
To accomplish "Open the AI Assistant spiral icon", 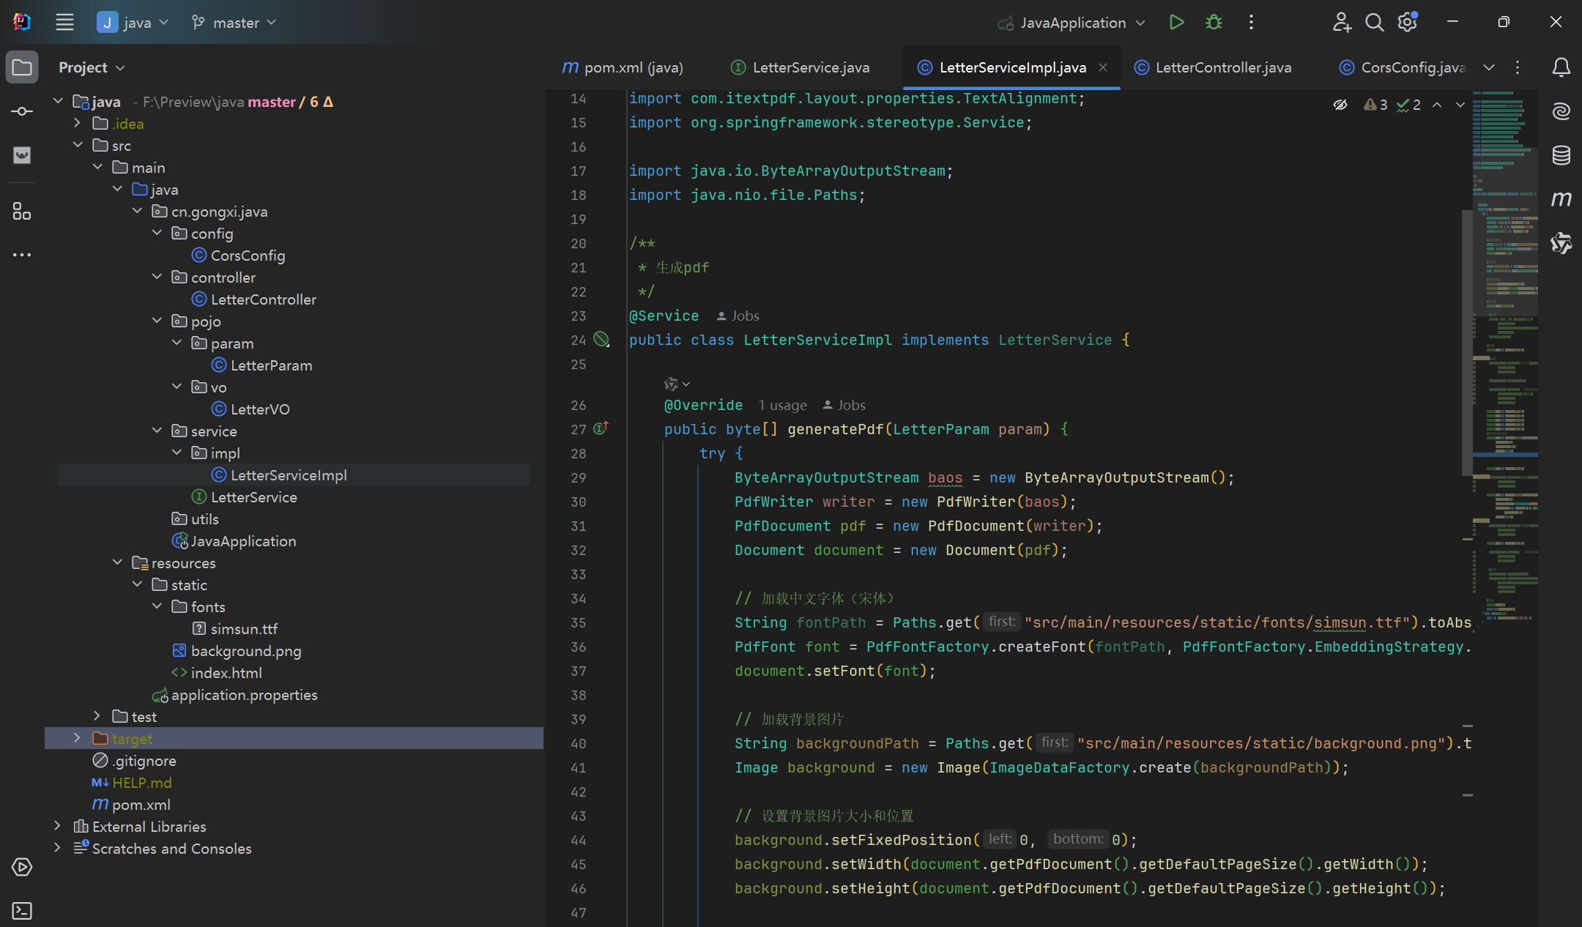I will point(1561,111).
